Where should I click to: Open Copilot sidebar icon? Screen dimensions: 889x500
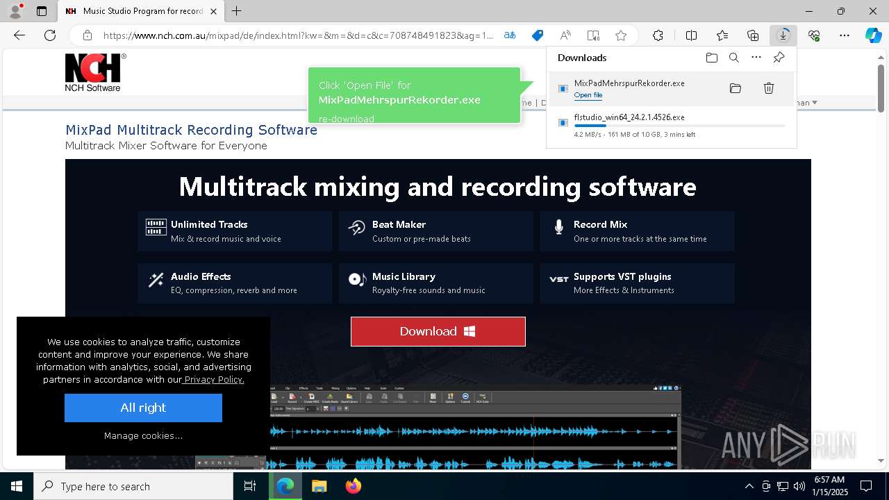pyautogui.click(x=873, y=35)
